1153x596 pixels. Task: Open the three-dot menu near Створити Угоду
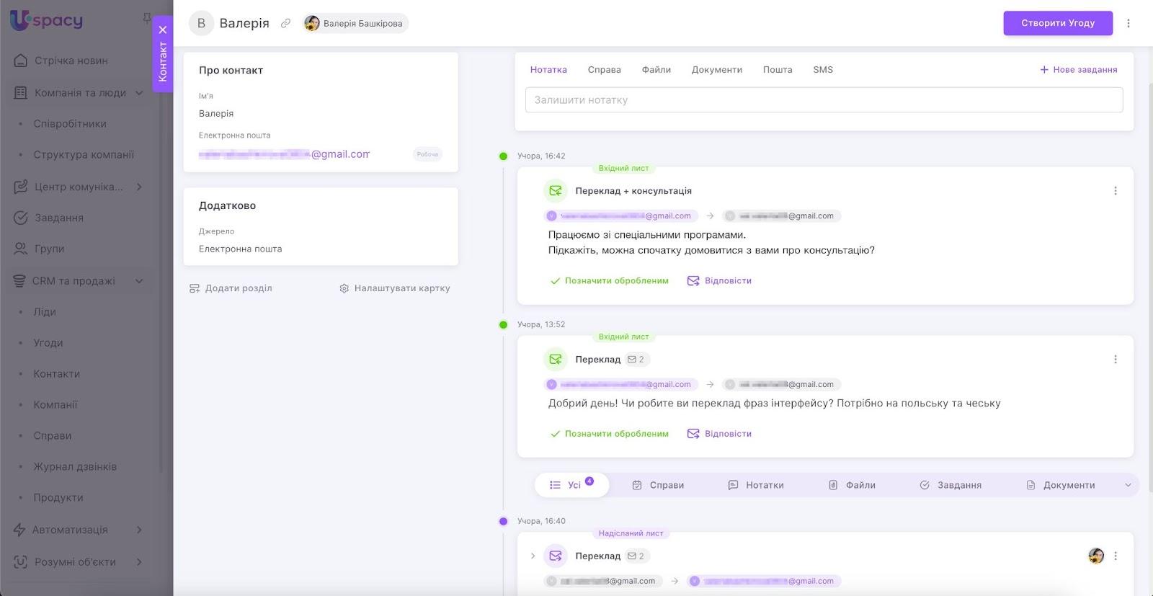[x=1128, y=23]
